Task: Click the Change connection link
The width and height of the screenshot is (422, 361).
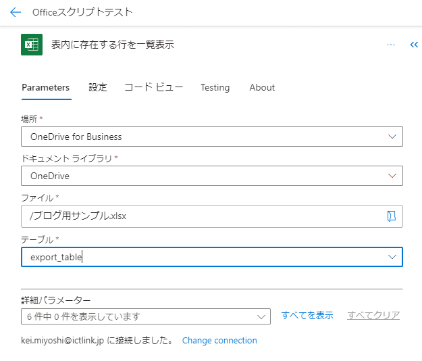Action: pyautogui.click(x=219, y=341)
